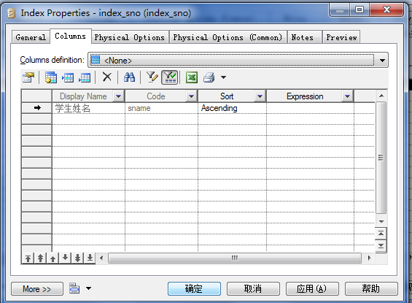The image size is (412, 303).
Task: Move row to top of list
Action: click(28, 258)
